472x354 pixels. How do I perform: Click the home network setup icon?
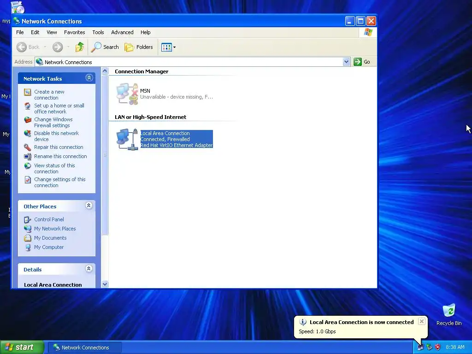click(27, 106)
